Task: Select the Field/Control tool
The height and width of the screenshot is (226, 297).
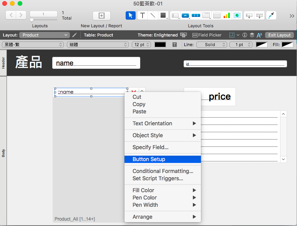Action: tap(175, 15)
